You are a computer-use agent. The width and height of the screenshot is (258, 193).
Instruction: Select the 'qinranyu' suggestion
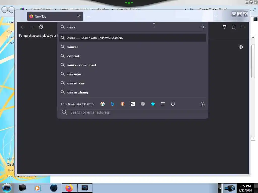tap(133, 74)
